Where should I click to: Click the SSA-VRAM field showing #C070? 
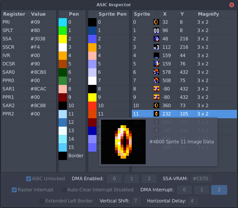[x=201, y=179]
